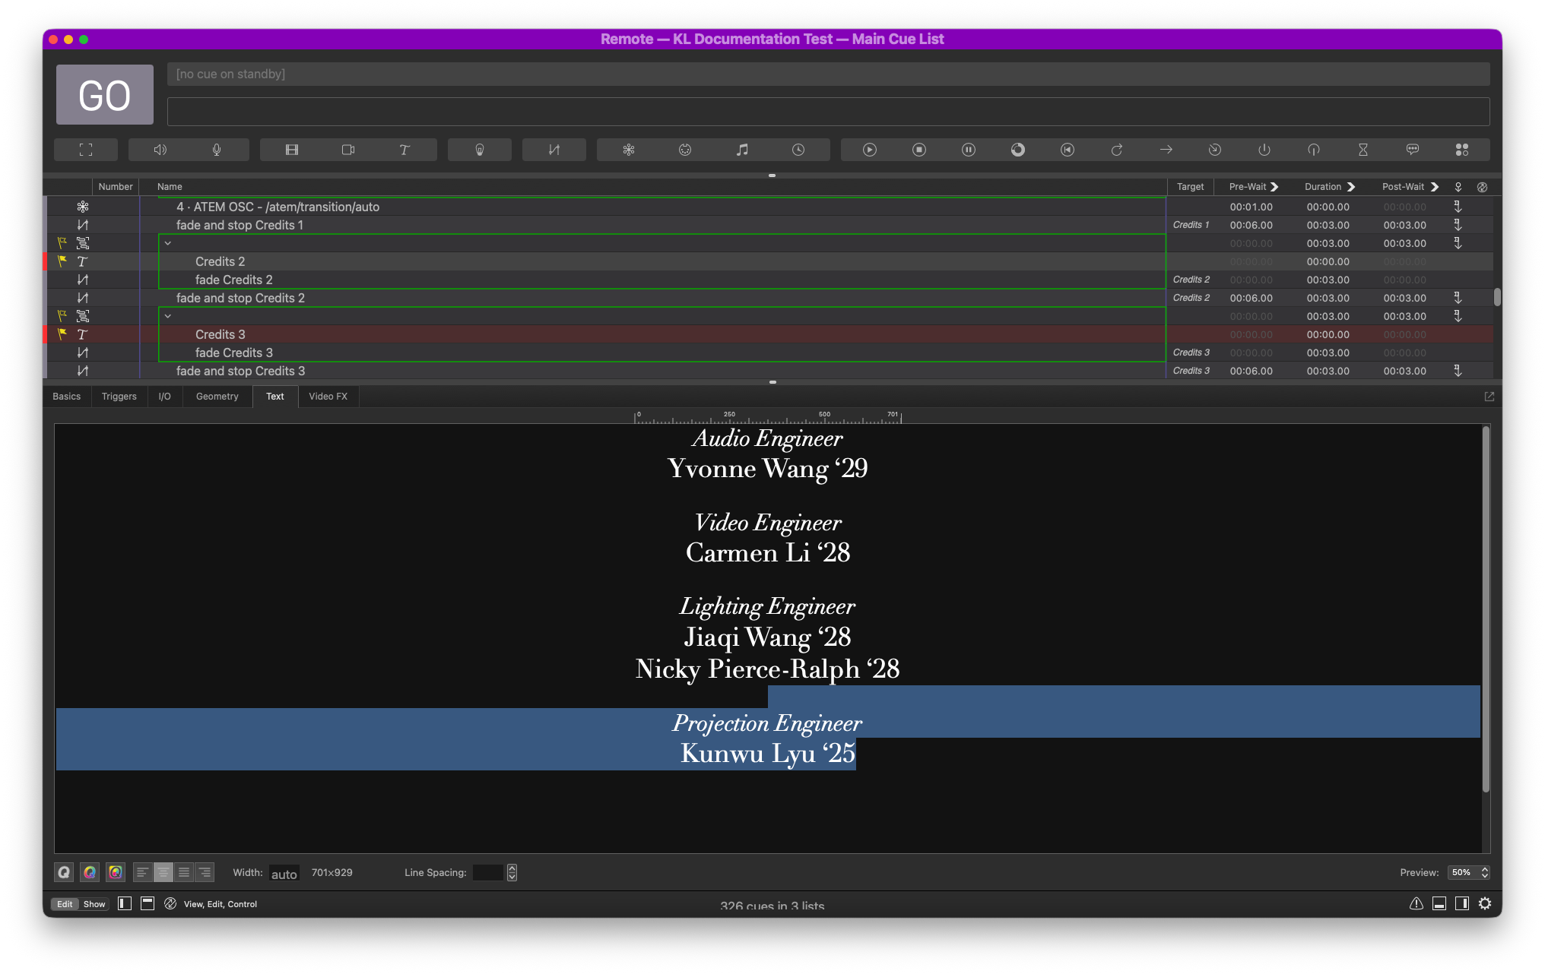The height and width of the screenshot is (974, 1545).
Task: Center align the text
Action: (163, 873)
